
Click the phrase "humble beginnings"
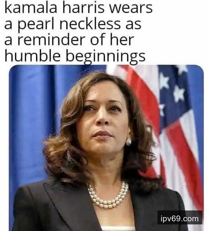tap(75, 57)
